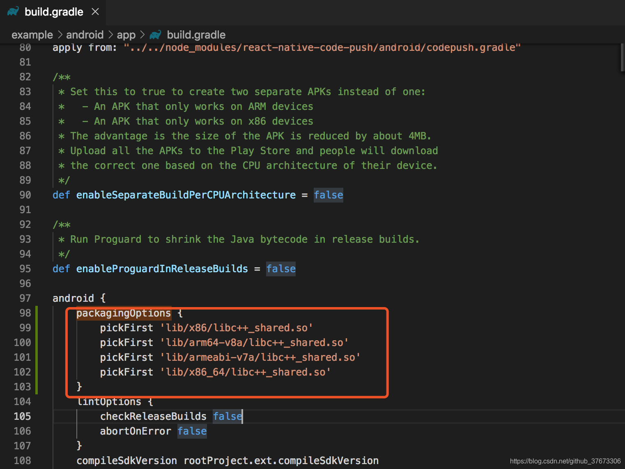Click 'lib/arm64-v8a/libc++_shared.so' string
The height and width of the screenshot is (469, 625).
[x=254, y=343]
